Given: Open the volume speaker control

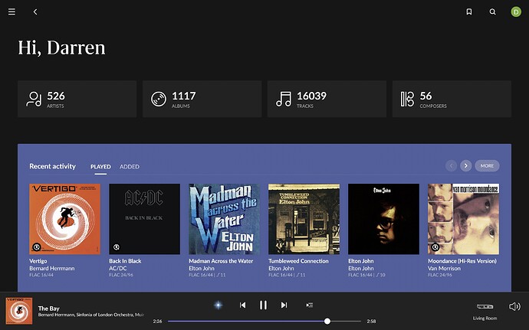Looking at the screenshot, I should click(515, 306).
